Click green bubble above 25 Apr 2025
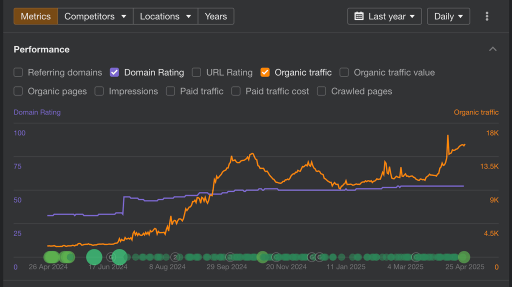Image resolution: width=512 pixels, height=287 pixels. (x=464, y=257)
